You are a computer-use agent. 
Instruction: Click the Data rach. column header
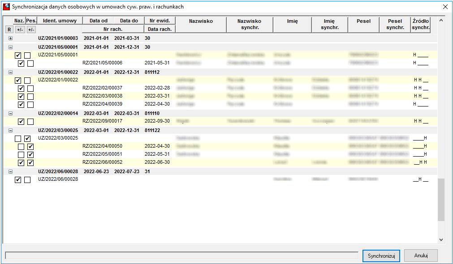click(x=160, y=29)
